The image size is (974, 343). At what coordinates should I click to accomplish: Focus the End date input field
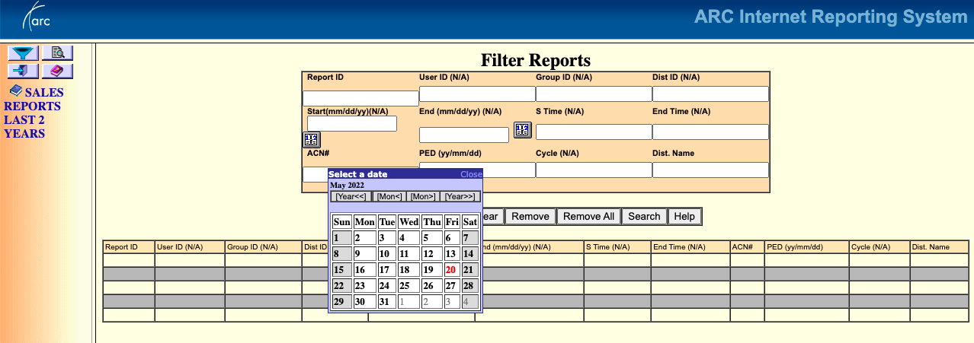click(x=464, y=135)
